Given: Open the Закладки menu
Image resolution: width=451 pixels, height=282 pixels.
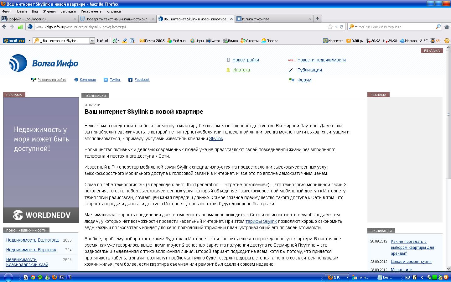Looking at the screenshot, I should pyautogui.click(x=68, y=11).
